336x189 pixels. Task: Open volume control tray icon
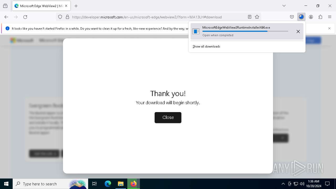[x=302, y=184]
